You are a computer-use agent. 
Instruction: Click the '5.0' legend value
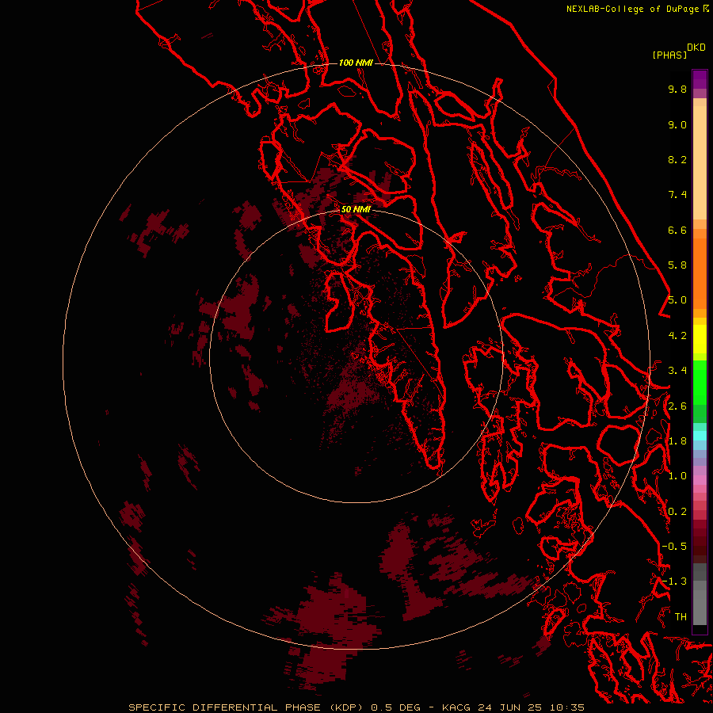point(677,300)
